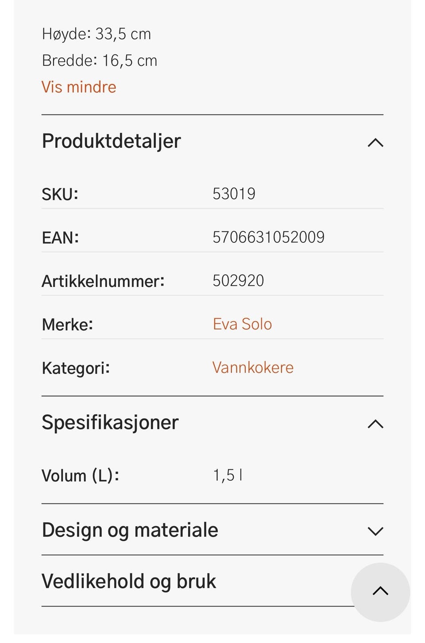Click the 'Merke:' row label

pos(67,325)
